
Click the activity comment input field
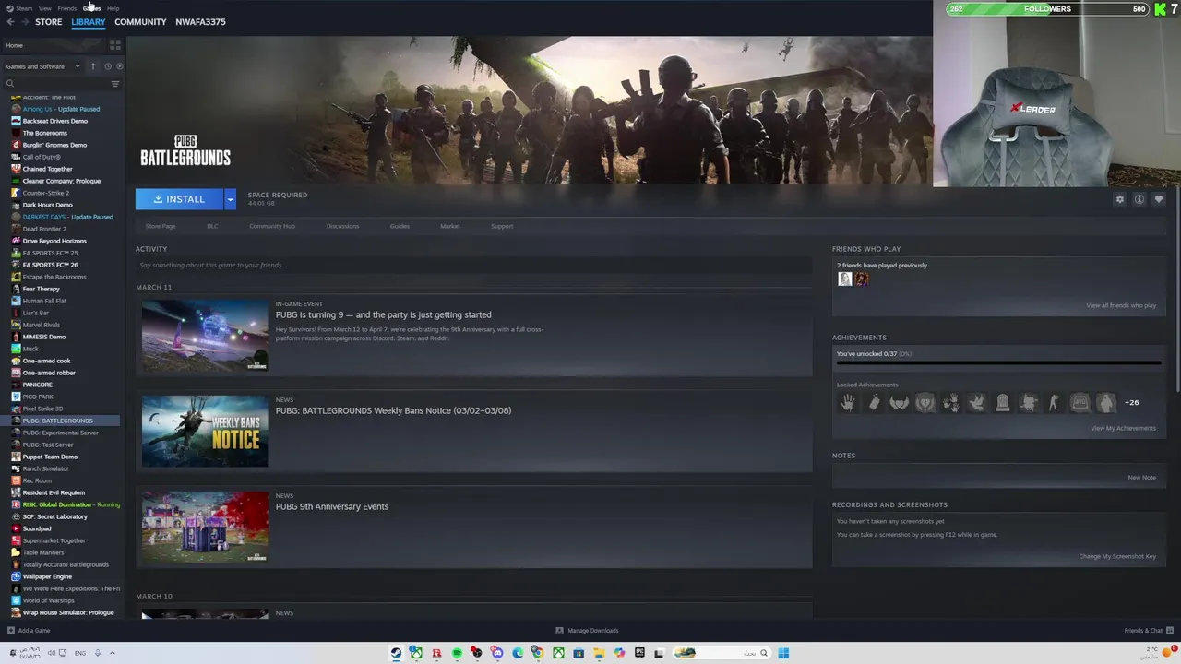click(474, 266)
